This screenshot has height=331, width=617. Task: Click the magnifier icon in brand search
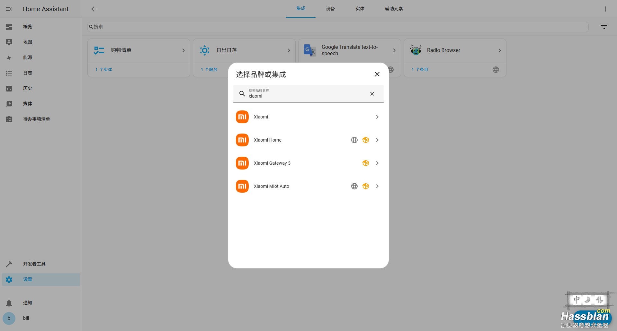(x=242, y=94)
